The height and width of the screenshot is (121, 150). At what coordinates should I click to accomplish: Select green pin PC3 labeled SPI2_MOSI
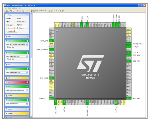(x=51, y=78)
